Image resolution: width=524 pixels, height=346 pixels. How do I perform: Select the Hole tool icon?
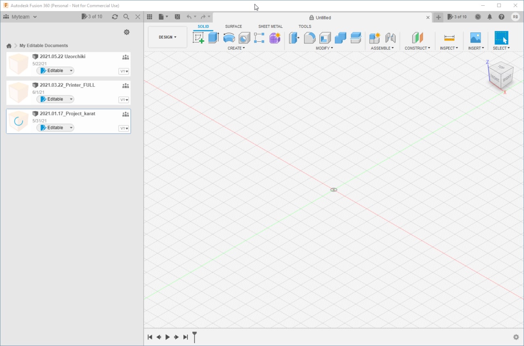pos(244,38)
